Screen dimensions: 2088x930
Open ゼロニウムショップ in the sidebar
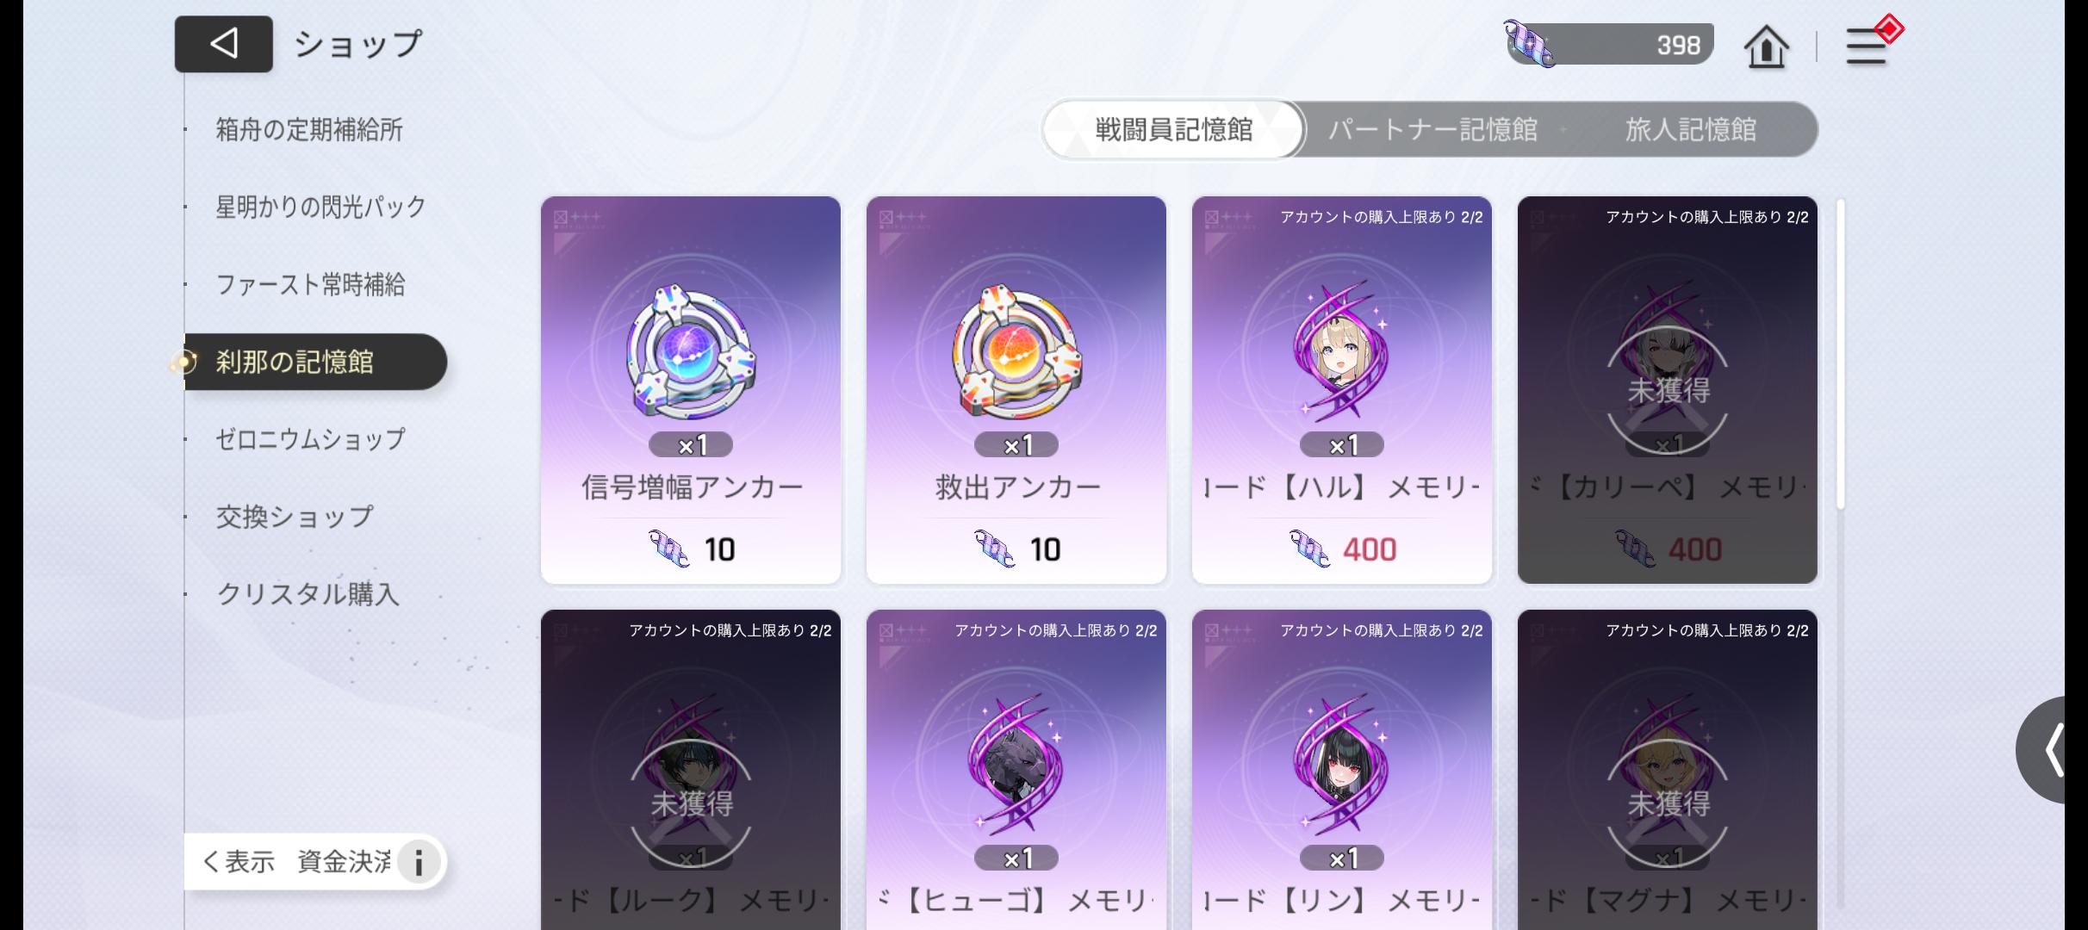[310, 439]
